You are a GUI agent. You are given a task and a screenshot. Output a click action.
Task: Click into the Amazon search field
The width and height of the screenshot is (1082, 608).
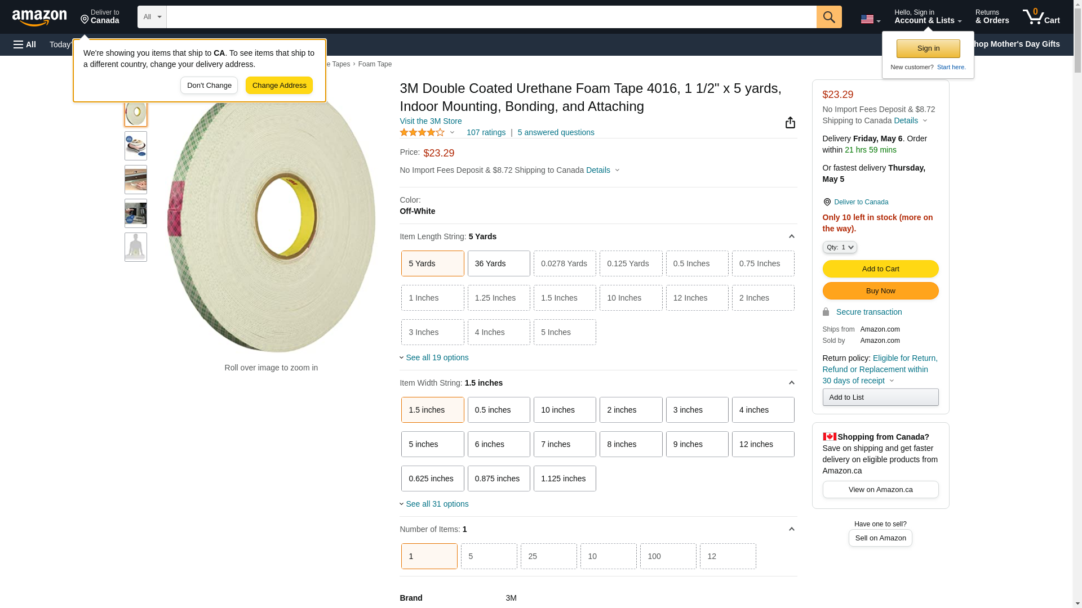[x=491, y=17]
